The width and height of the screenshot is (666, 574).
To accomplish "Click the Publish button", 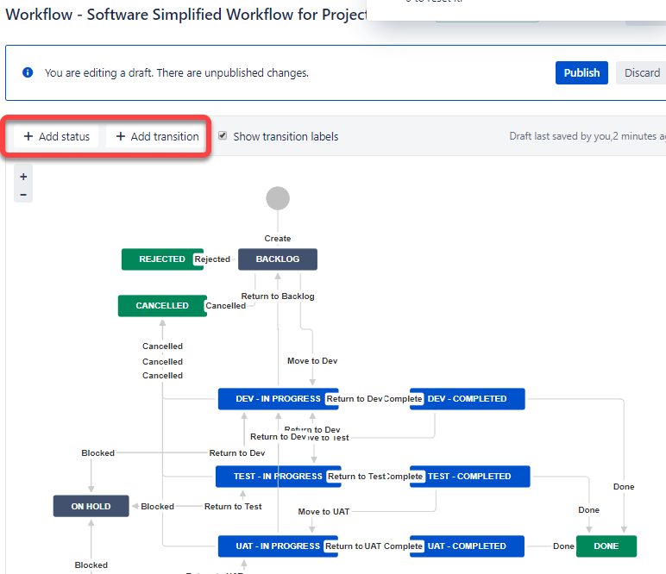I will 581,73.
